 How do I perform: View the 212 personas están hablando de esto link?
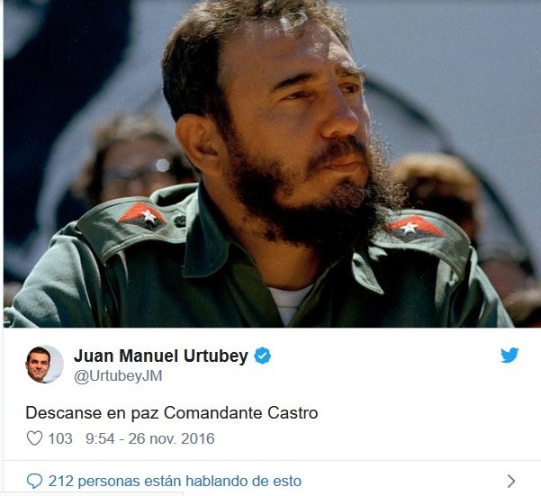pyautogui.click(x=175, y=481)
